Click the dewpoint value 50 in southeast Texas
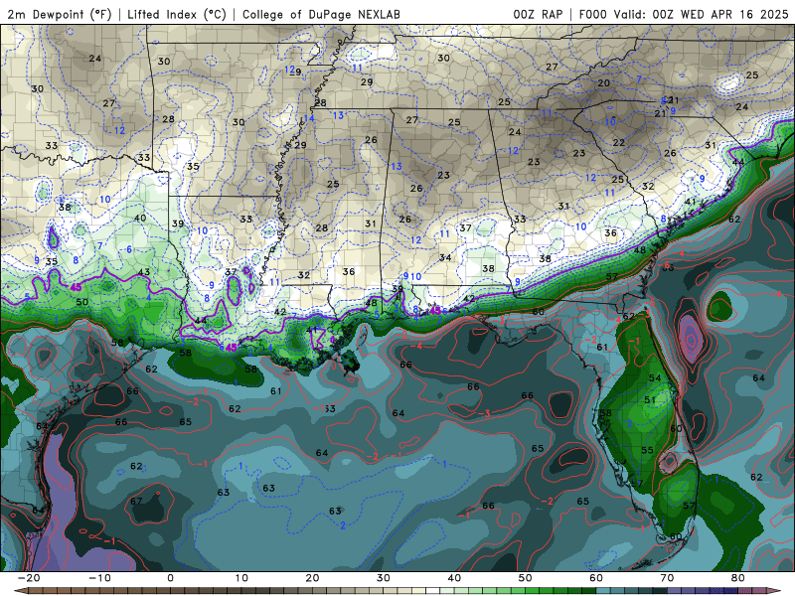 point(82,302)
